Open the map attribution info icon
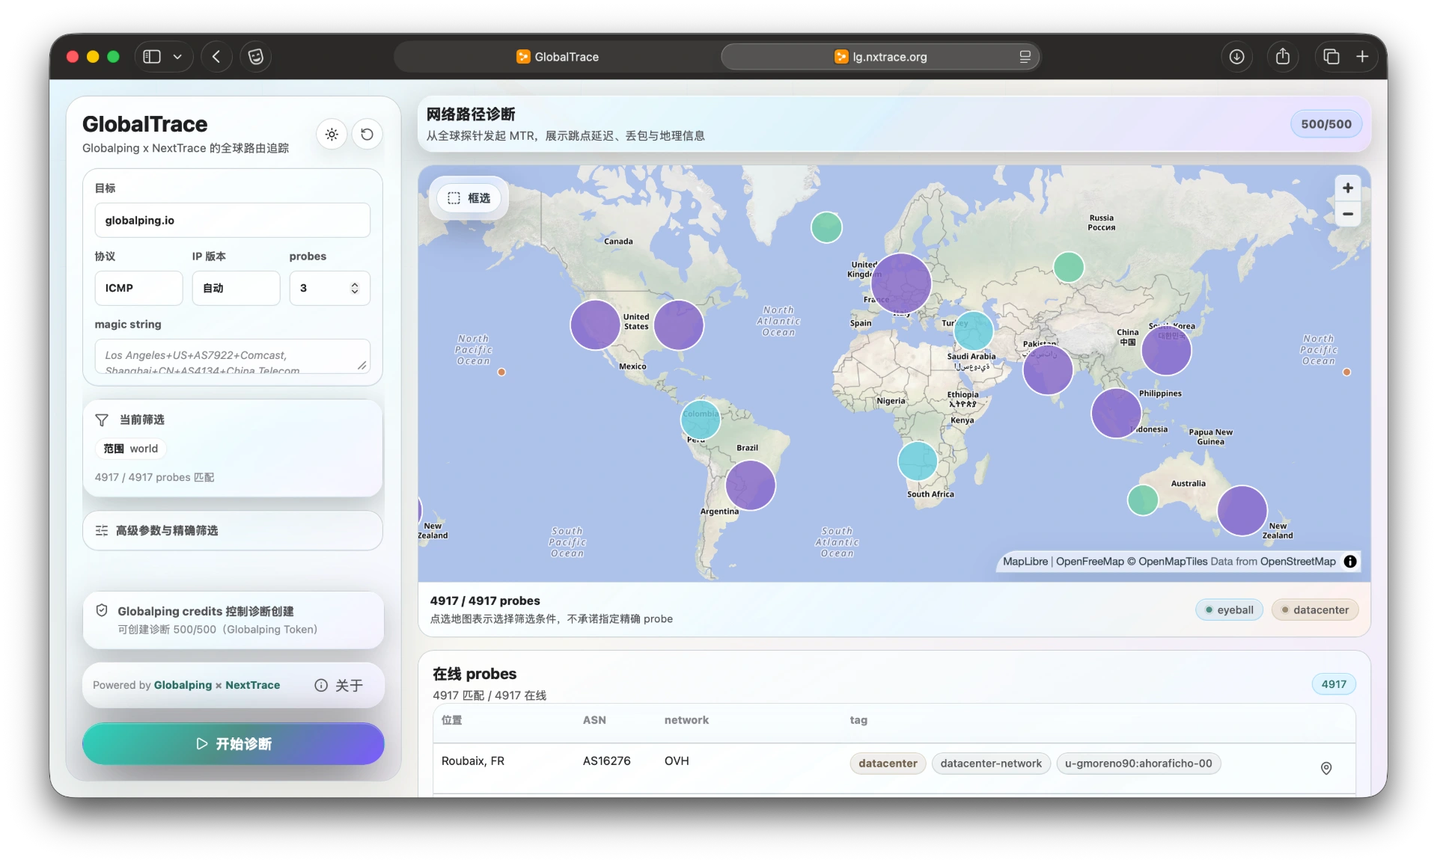The image size is (1437, 863). tap(1350, 562)
